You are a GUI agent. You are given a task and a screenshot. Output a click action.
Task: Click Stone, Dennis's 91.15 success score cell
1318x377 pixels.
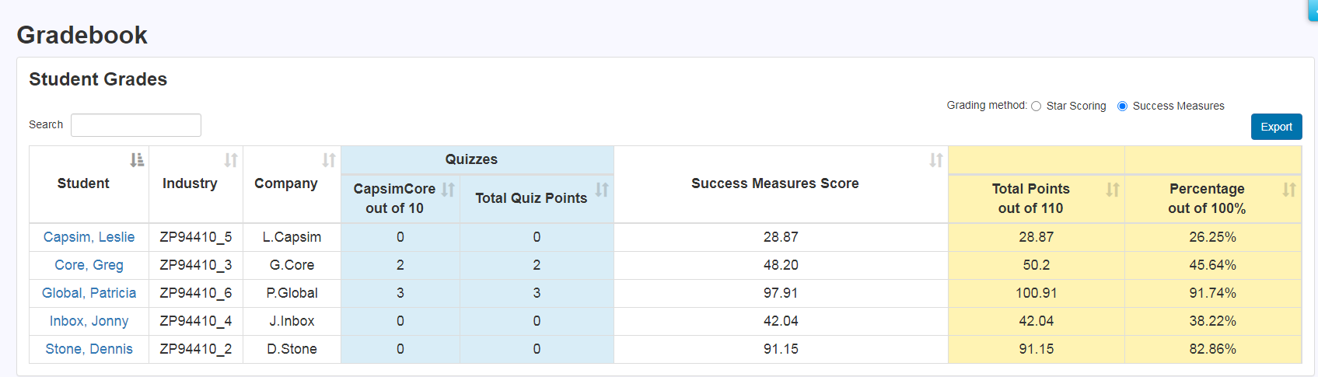click(x=781, y=349)
